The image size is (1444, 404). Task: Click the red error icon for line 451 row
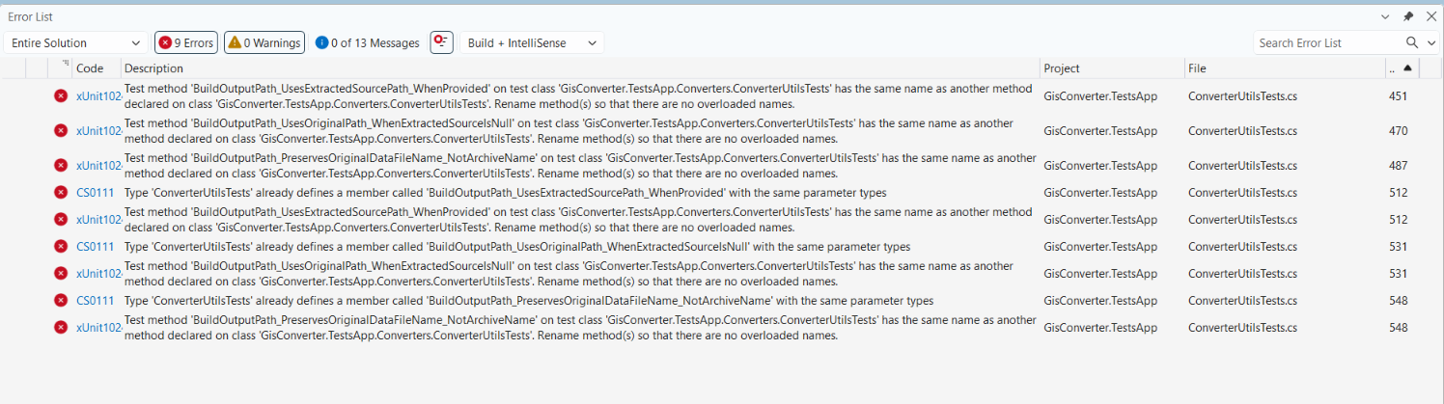coord(61,96)
